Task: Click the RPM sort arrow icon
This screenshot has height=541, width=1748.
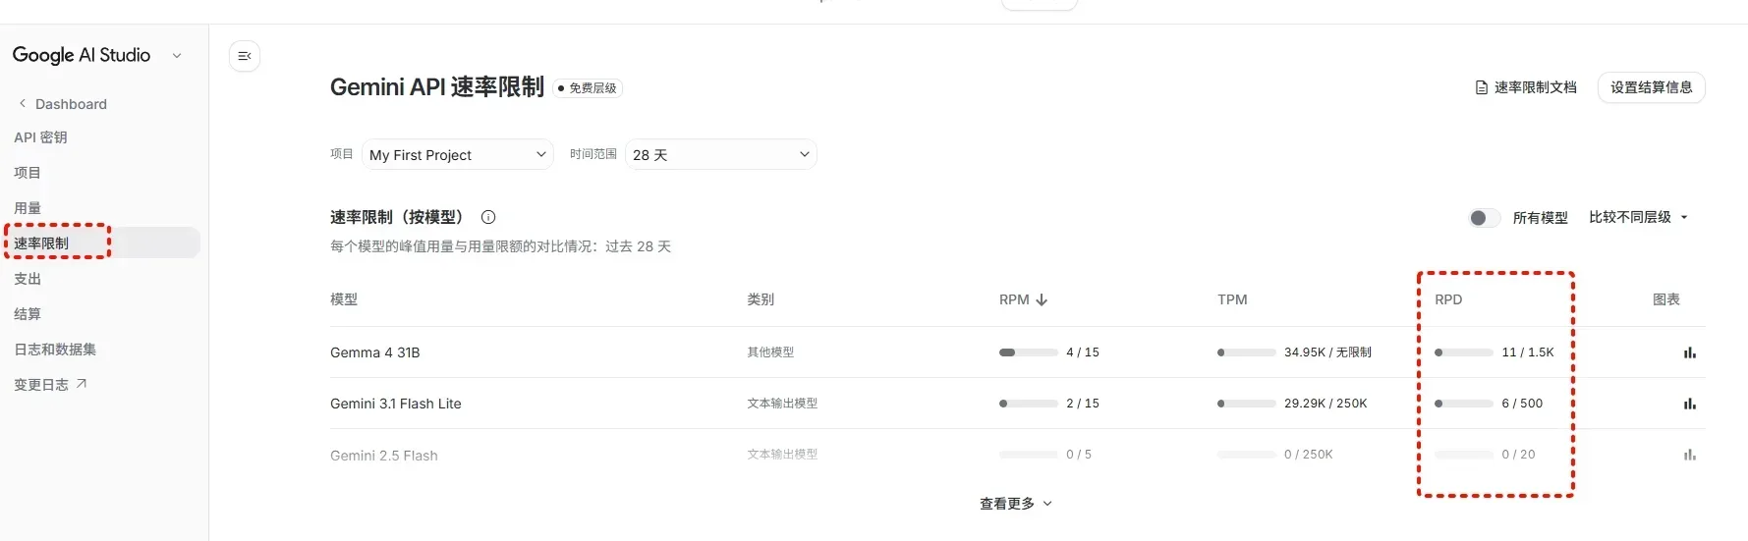Action: [x=1042, y=299]
